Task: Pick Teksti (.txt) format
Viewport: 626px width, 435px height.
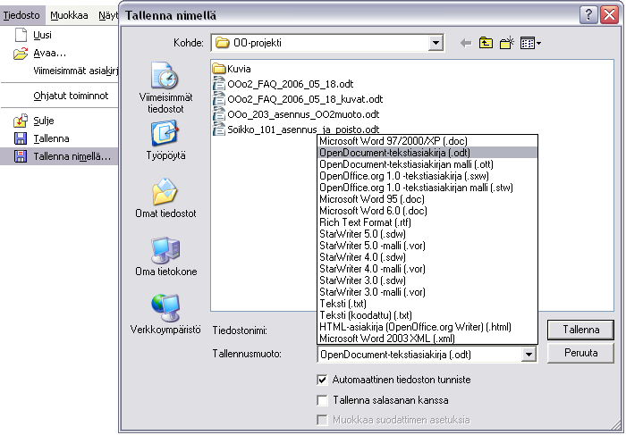Action: (x=427, y=304)
